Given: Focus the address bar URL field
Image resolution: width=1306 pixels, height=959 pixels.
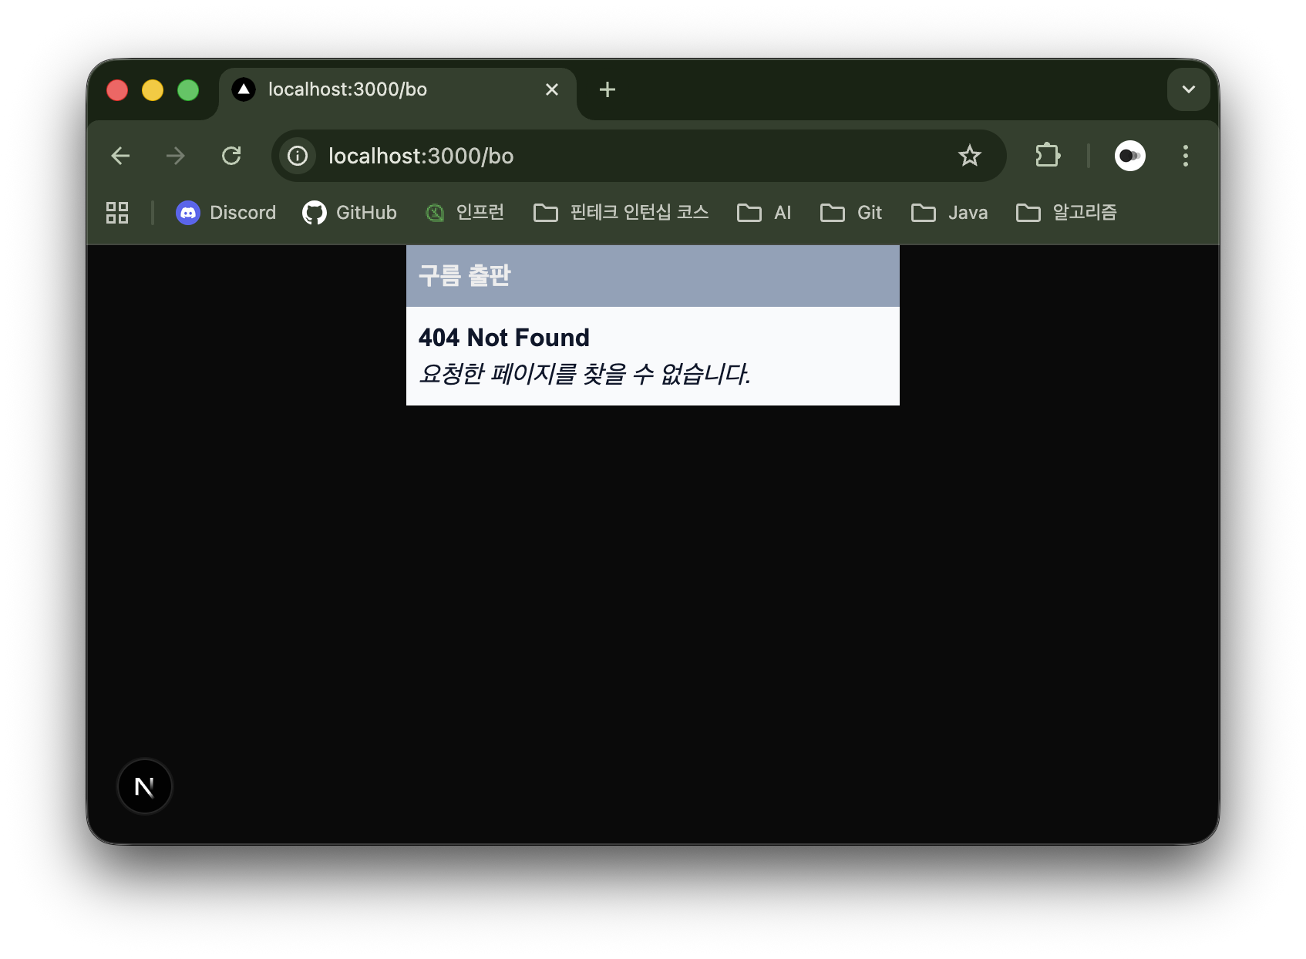Looking at the screenshot, I should (617, 156).
